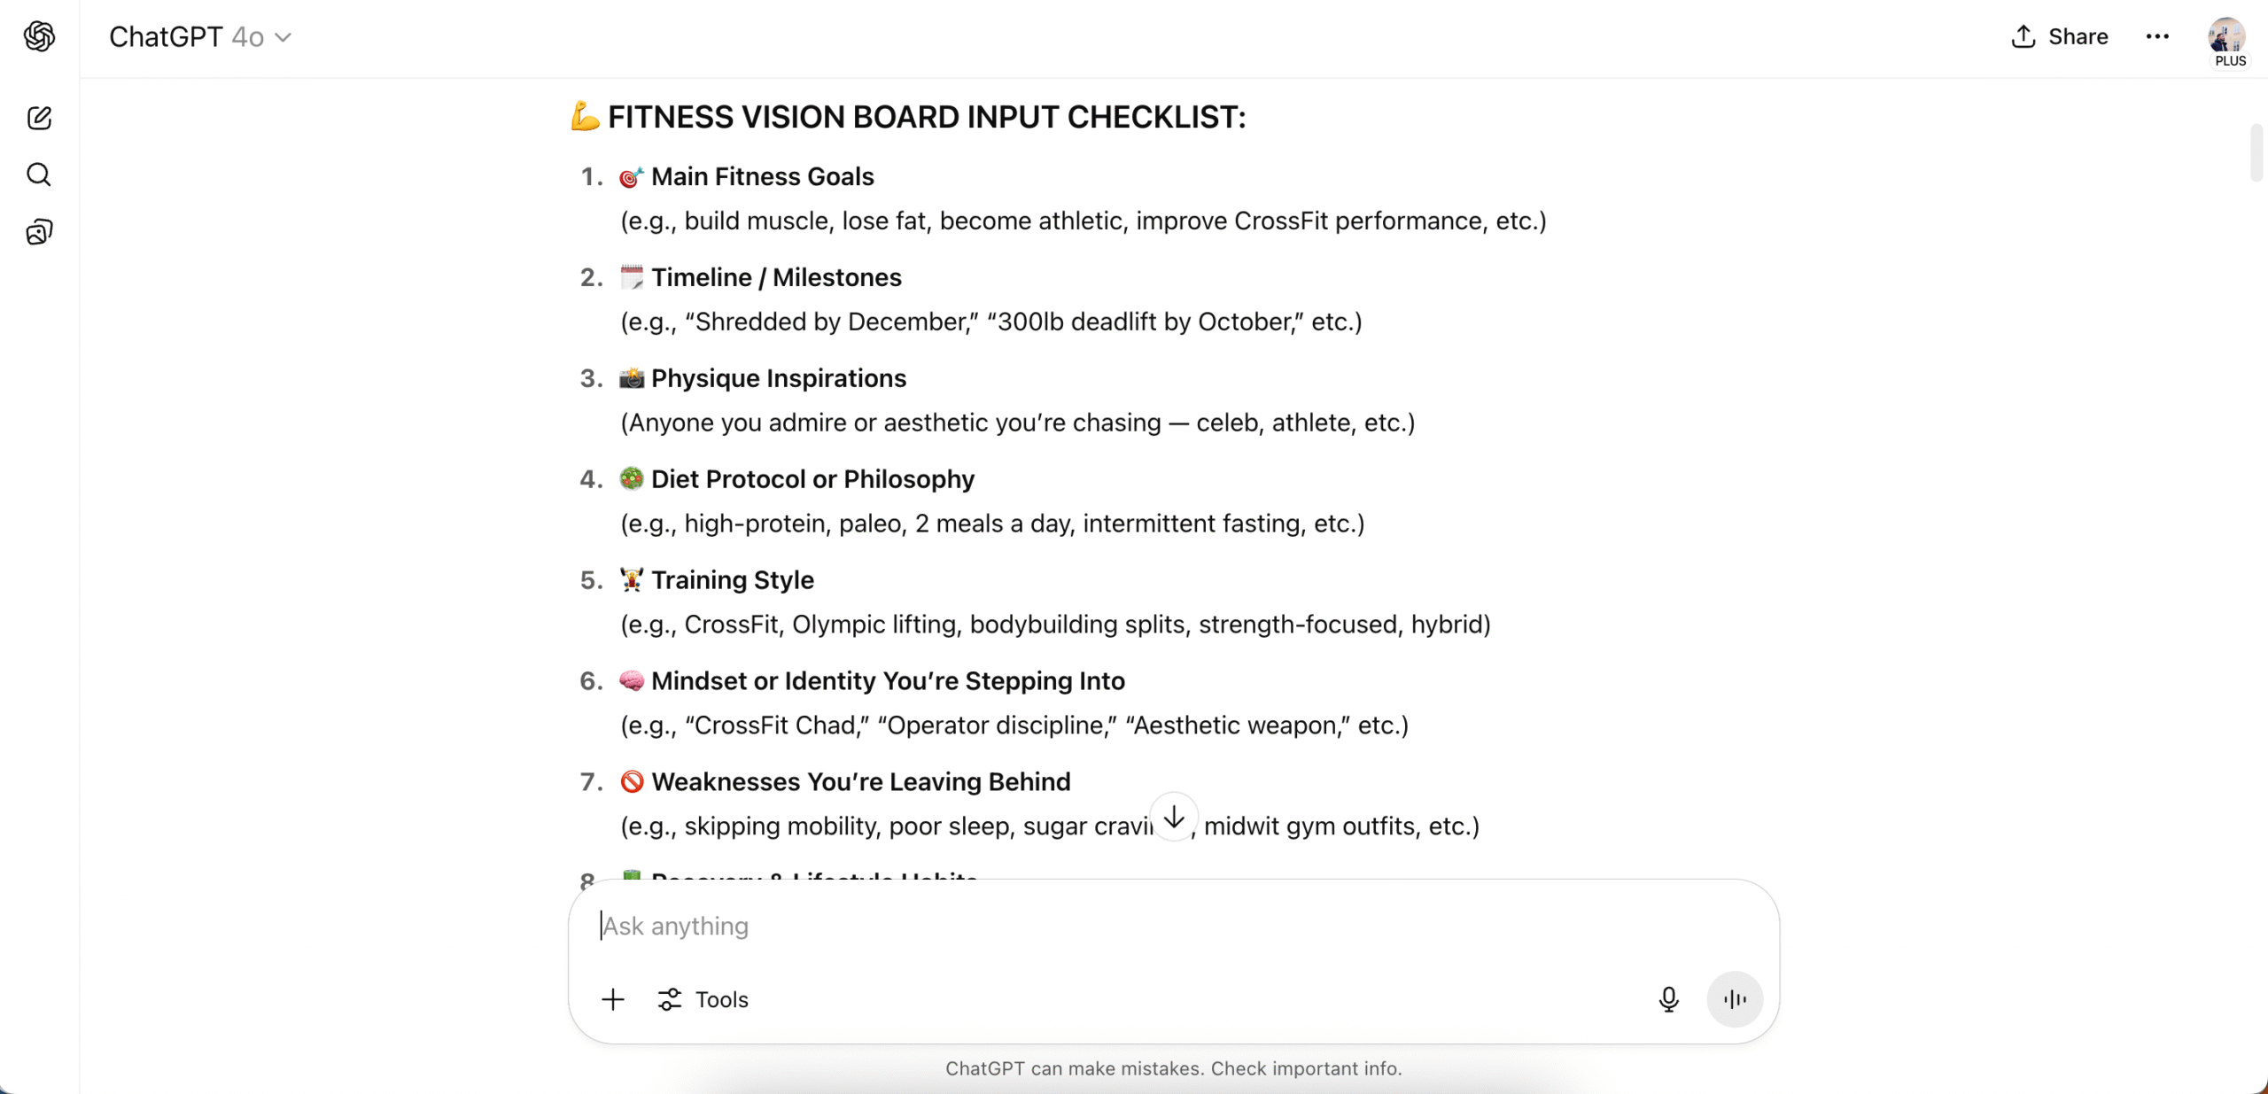
Task: Click the ChatGPT logo icon
Action: click(x=39, y=36)
